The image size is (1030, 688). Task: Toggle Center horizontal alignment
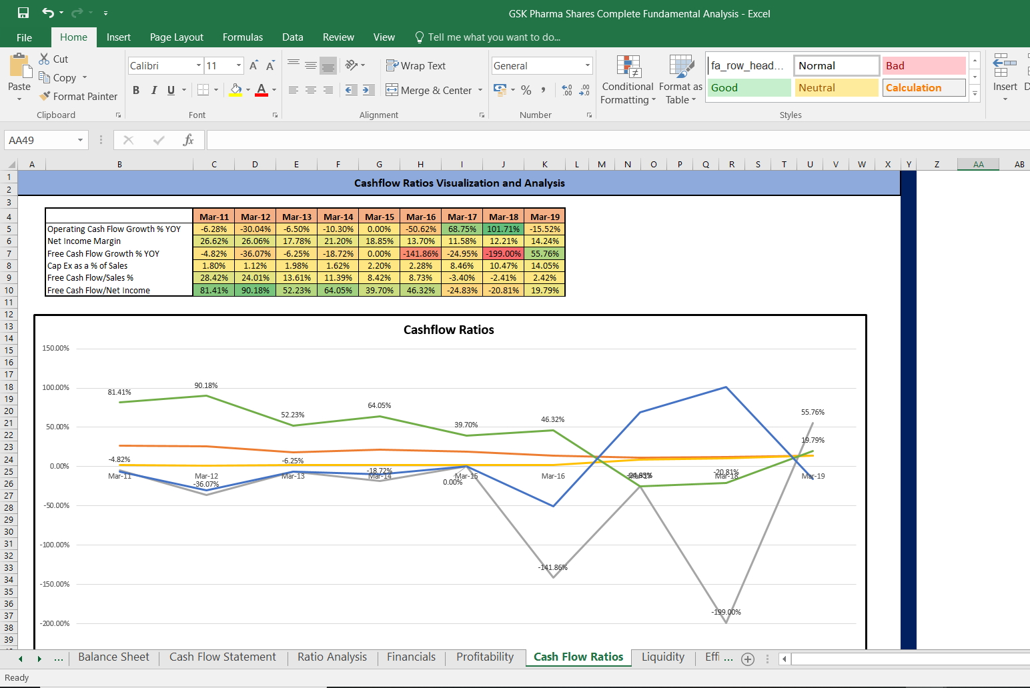coord(311,89)
